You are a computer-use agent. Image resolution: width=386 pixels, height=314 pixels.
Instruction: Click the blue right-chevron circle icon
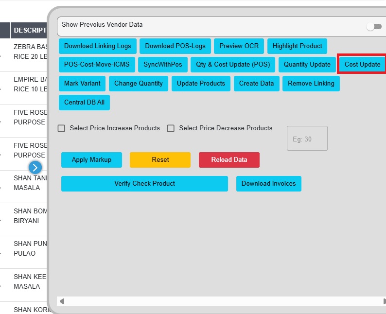point(35,168)
